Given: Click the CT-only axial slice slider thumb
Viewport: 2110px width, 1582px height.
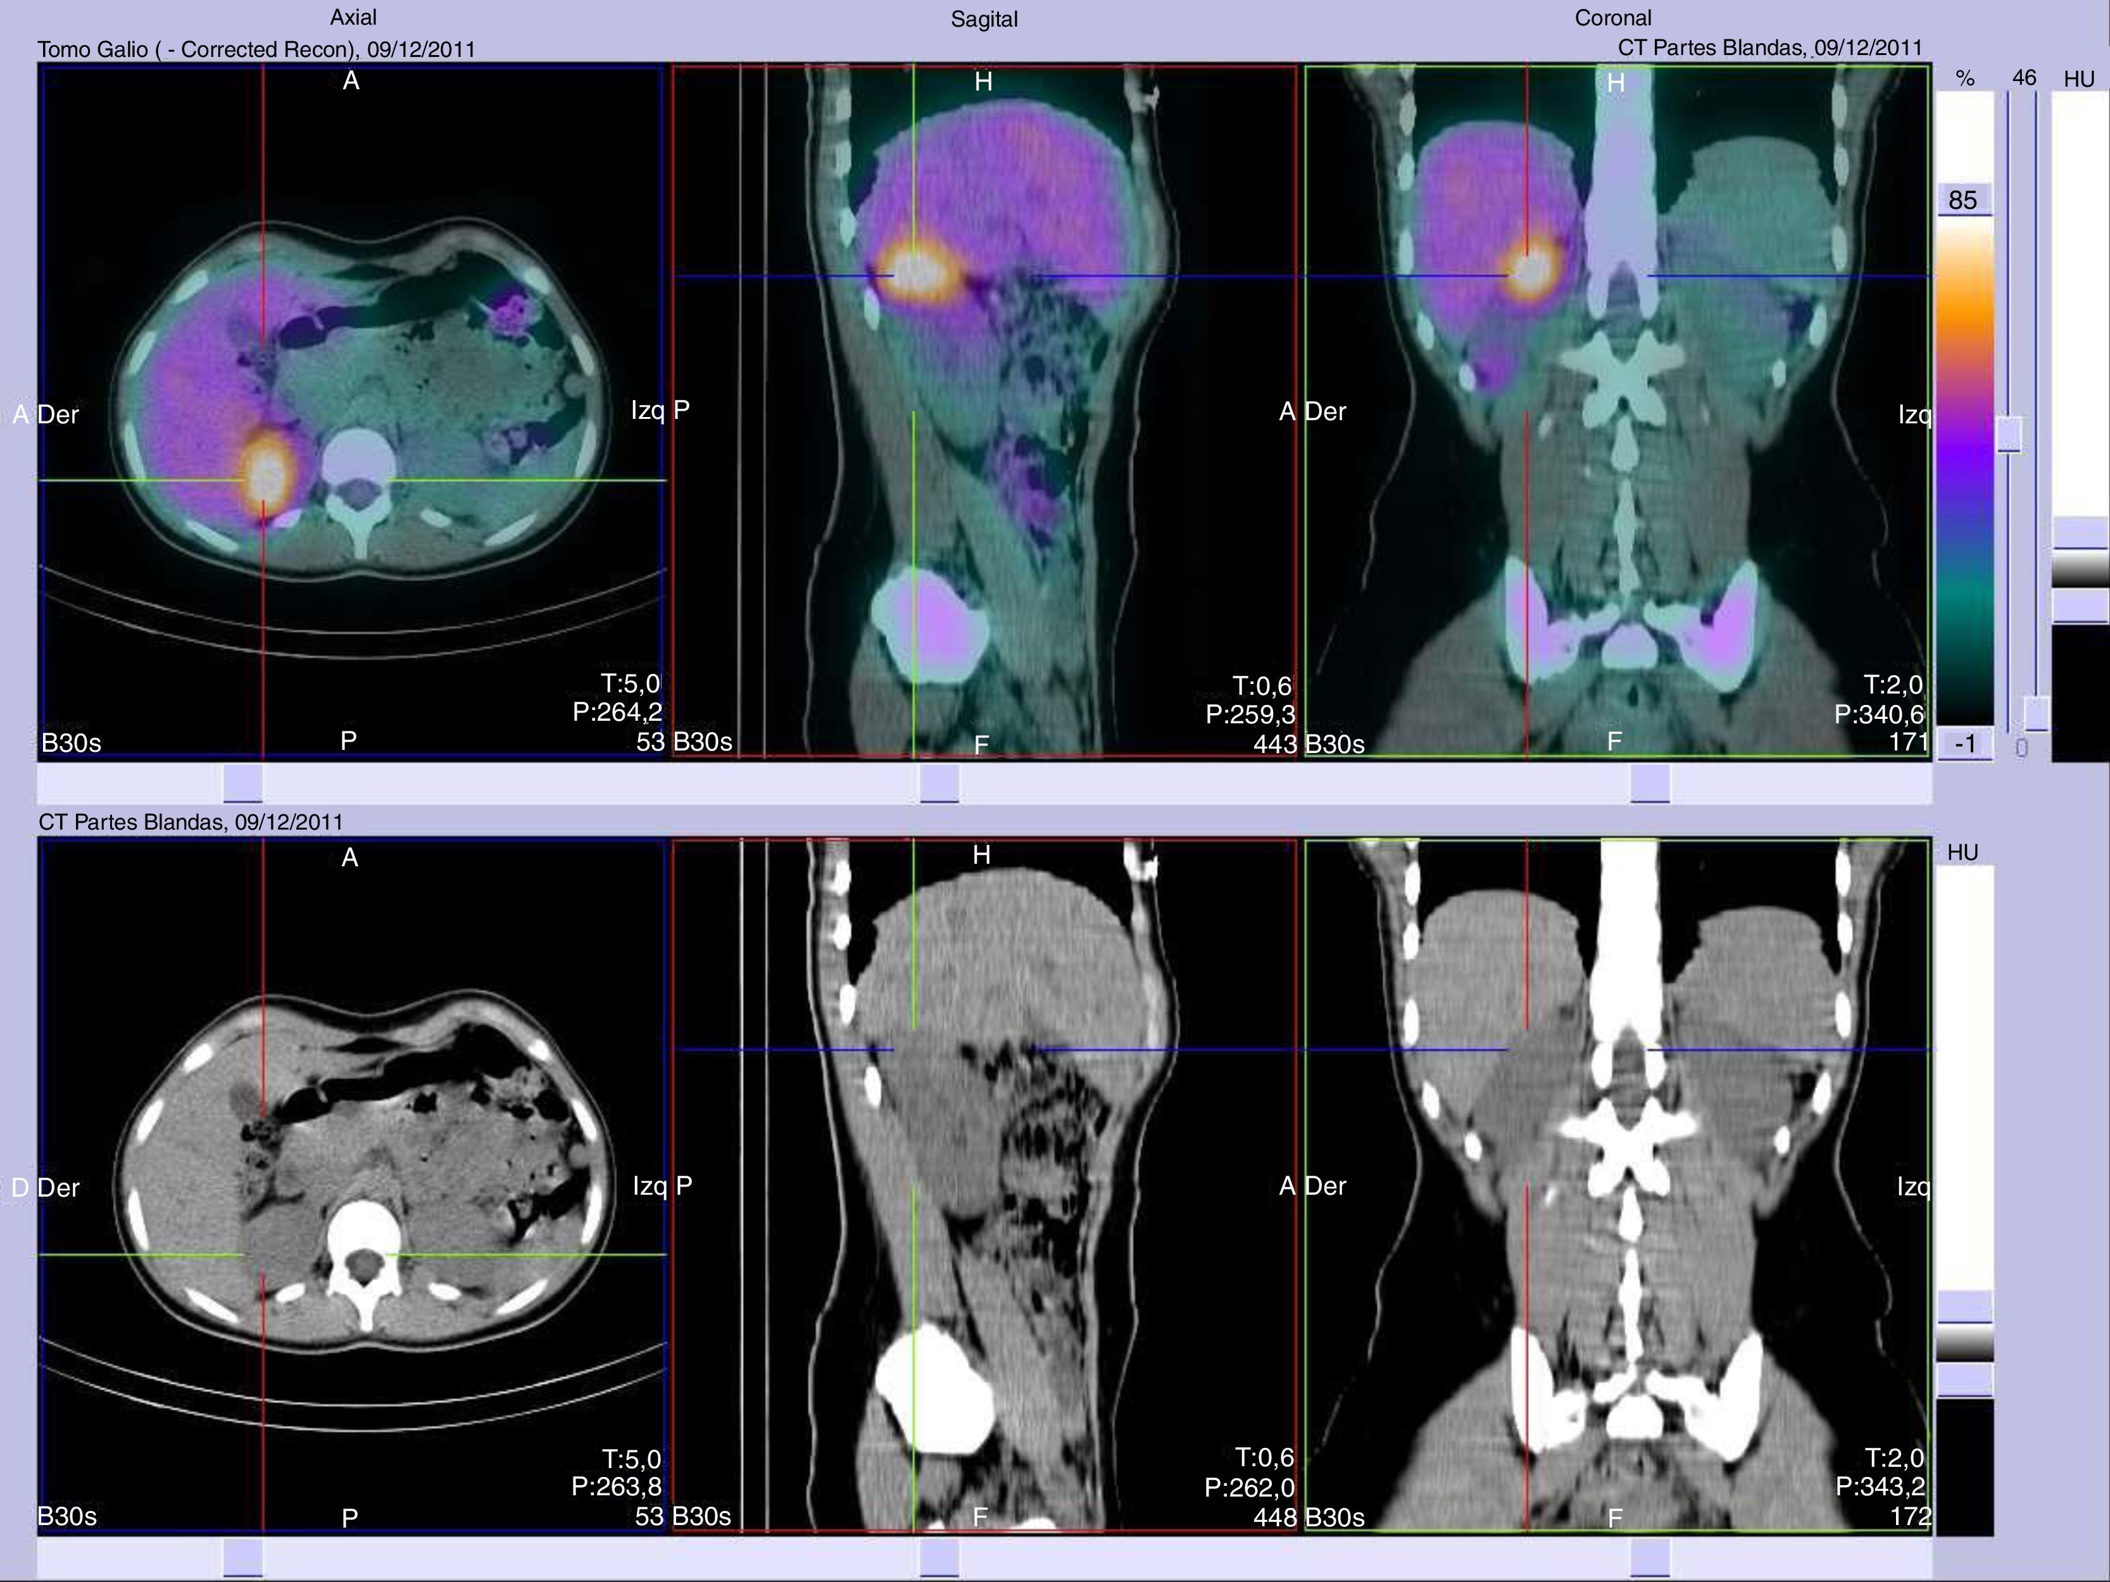Looking at the screenshot, I should pyautogui.click(x=242, y=1559).
